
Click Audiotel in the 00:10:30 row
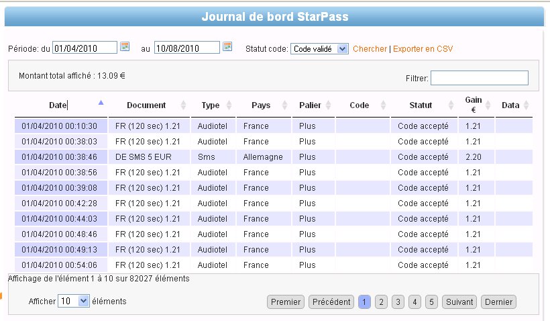(x=212, y=126)
